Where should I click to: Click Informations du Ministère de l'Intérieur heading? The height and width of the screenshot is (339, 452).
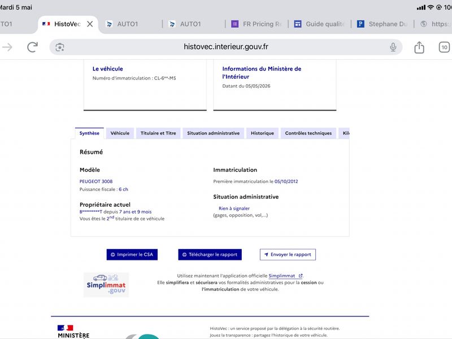coord(262,73)
